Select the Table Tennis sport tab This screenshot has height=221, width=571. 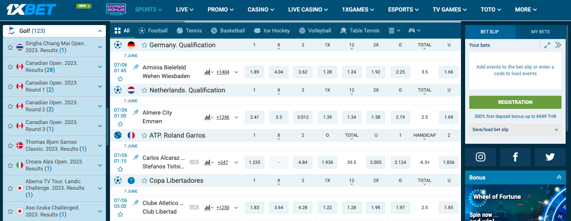tap(360, 30)
